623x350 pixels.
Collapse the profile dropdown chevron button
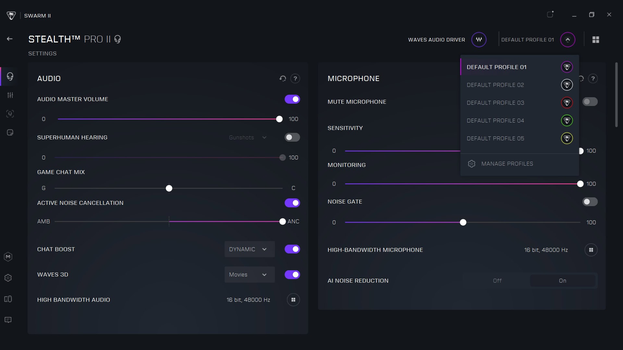coord(568,40)
